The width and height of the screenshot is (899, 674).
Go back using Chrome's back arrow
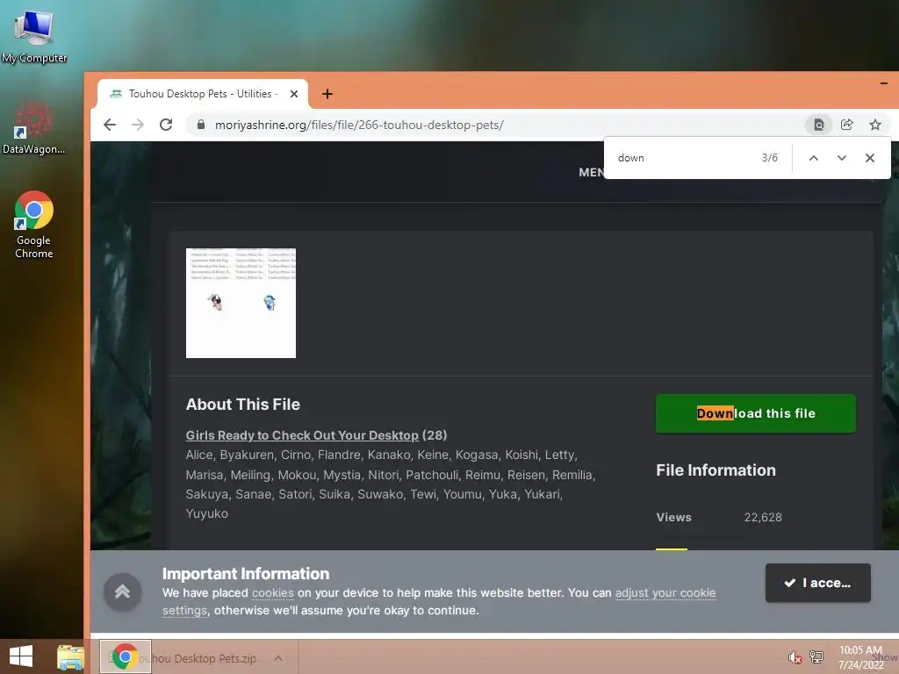[x=110, y=125]
